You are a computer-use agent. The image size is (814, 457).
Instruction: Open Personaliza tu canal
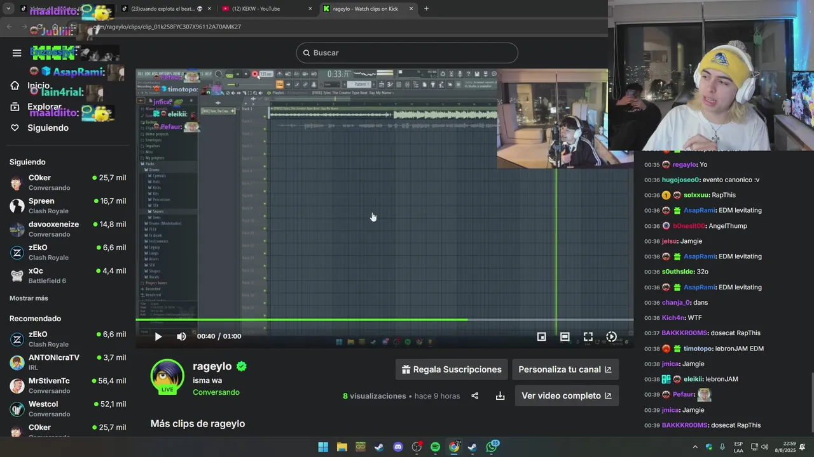(x=565, y=369)
